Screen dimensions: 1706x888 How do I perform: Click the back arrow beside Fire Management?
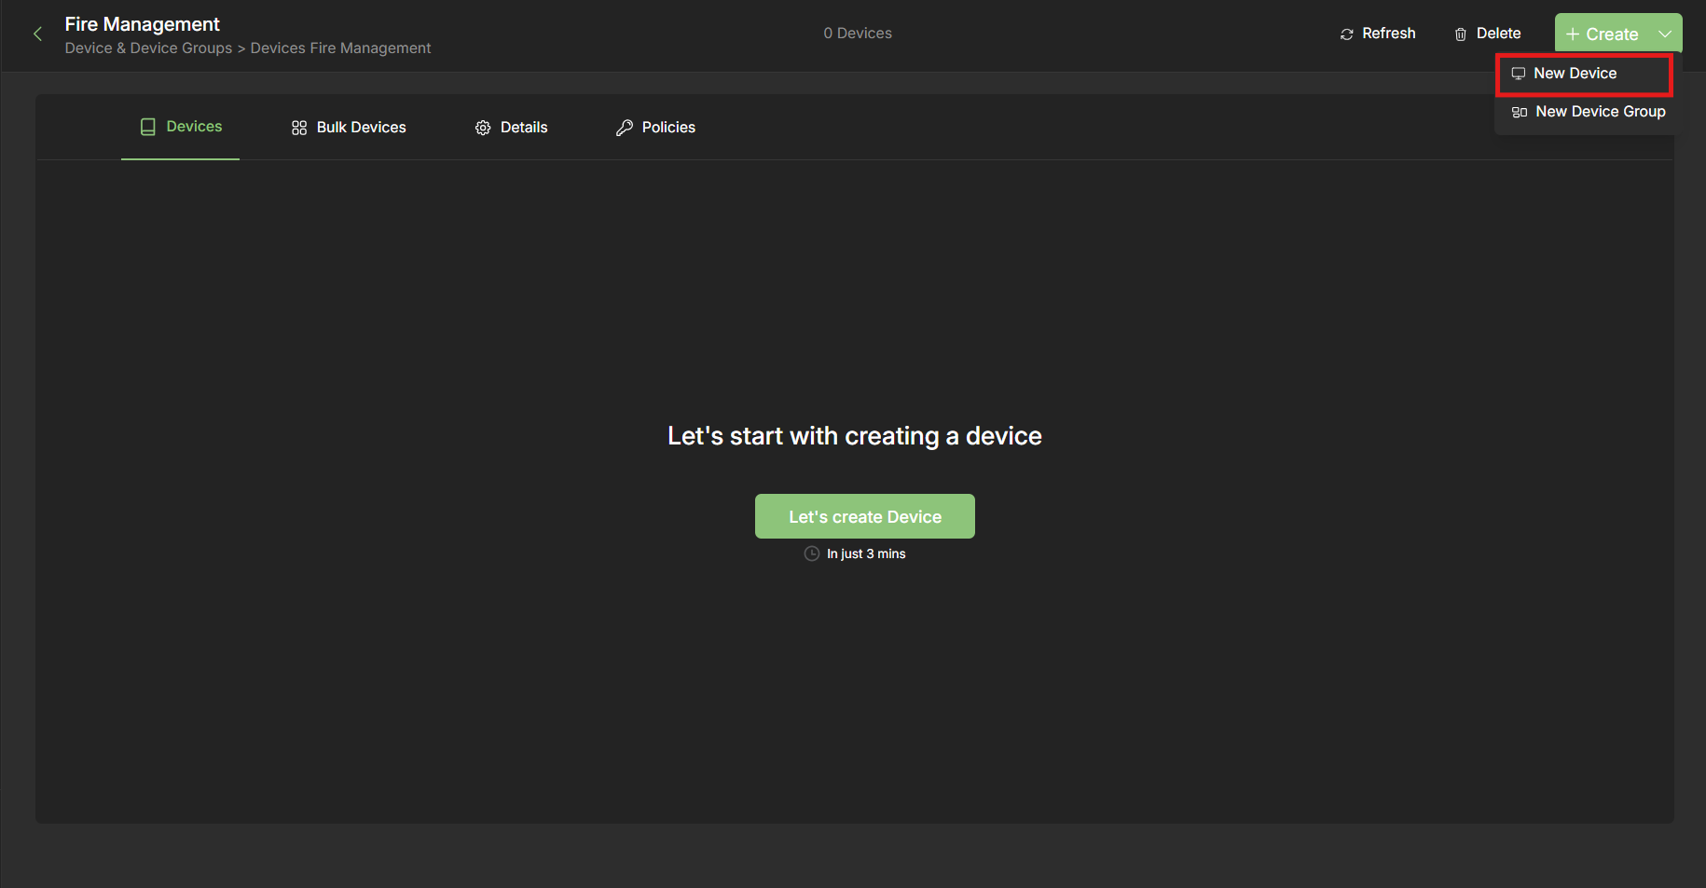36,34
